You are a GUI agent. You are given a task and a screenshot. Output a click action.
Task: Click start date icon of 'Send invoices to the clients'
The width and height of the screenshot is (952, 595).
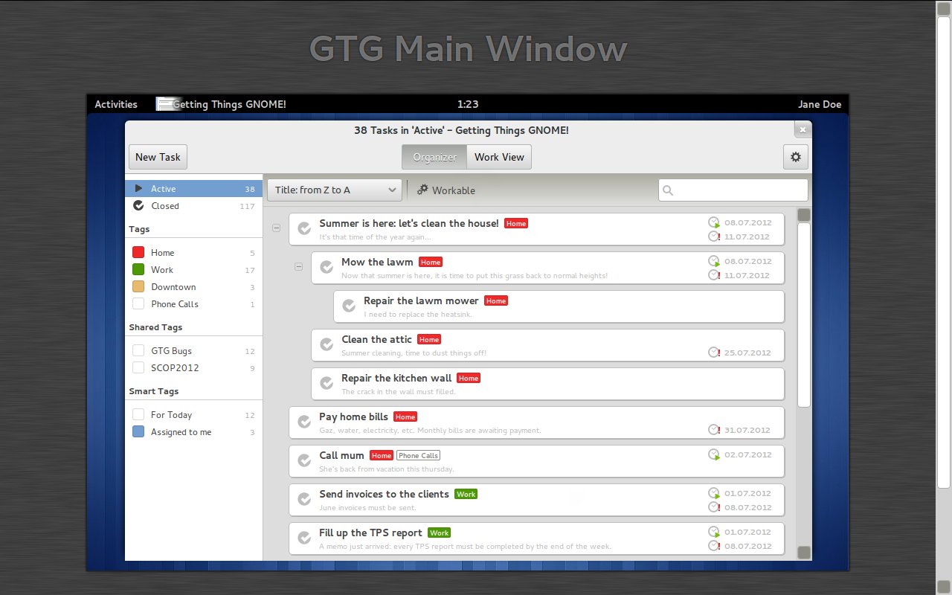click(714, 493)
